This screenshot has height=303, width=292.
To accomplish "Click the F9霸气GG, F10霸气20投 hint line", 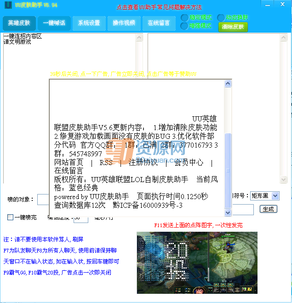I will pyautogui.click(x=57, y=273).
